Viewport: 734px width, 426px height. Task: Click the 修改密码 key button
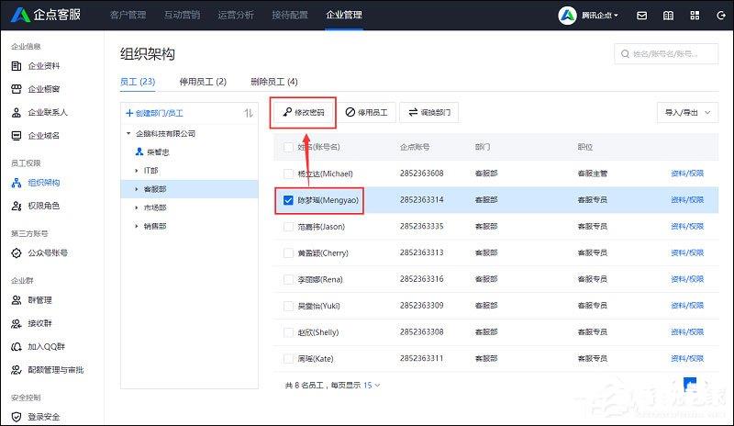[304, 113]
